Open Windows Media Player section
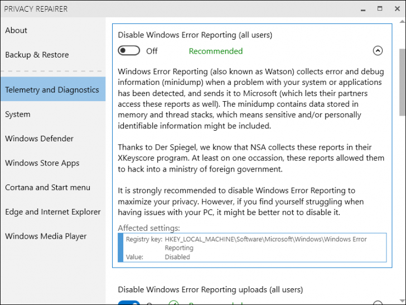 point(46,236)
